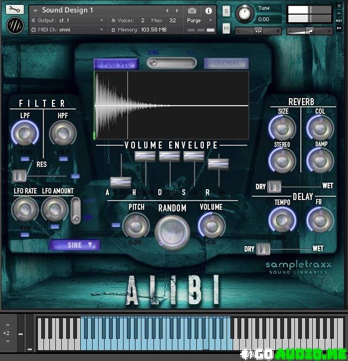The image size is (348, 361).
Task: Toggle small button under LFO RATE value
Action: (25, 235)
